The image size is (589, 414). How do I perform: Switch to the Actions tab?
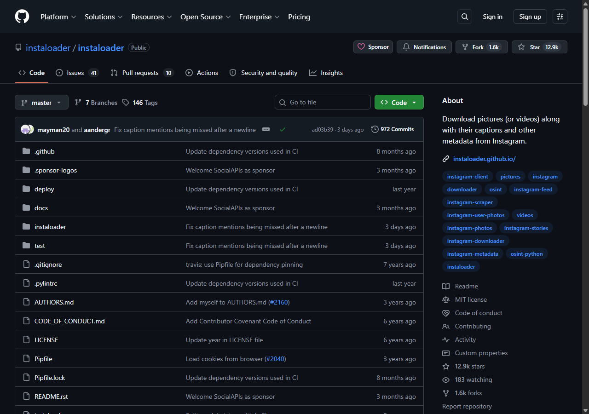click(202, 73)
